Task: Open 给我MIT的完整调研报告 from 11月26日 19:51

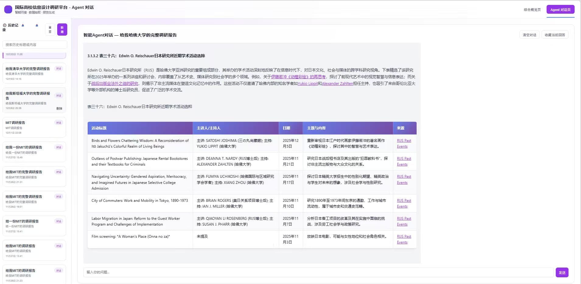Action: [x=34, y=201]
